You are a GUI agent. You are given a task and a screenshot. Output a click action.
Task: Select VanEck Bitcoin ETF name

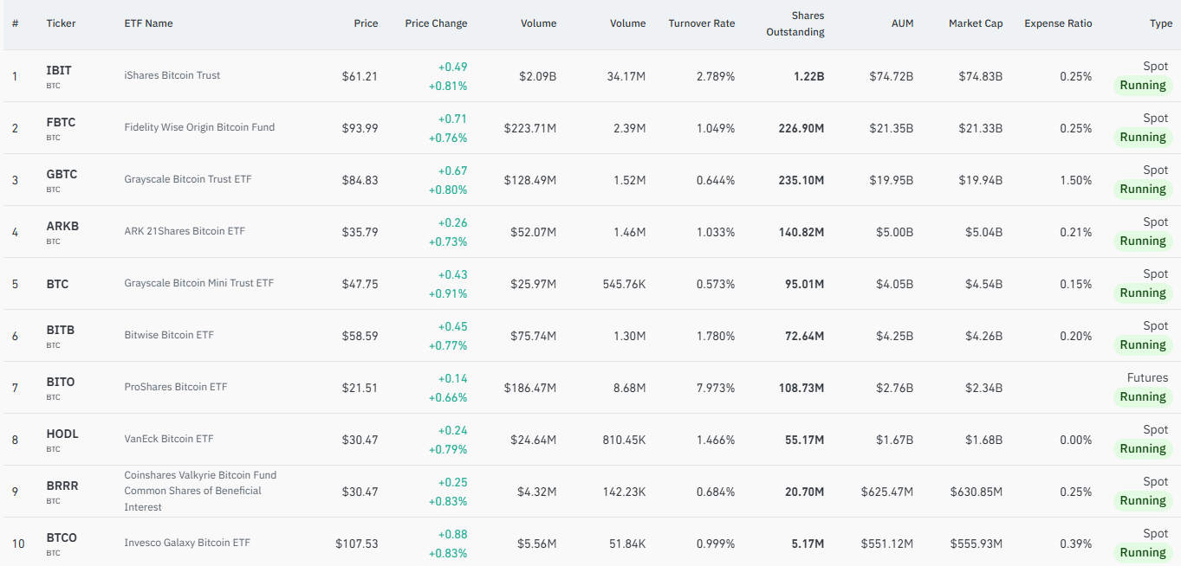click(169, 439)
